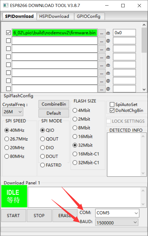
Task: Click the 0x0 address field
Action: tap(124, 33)
